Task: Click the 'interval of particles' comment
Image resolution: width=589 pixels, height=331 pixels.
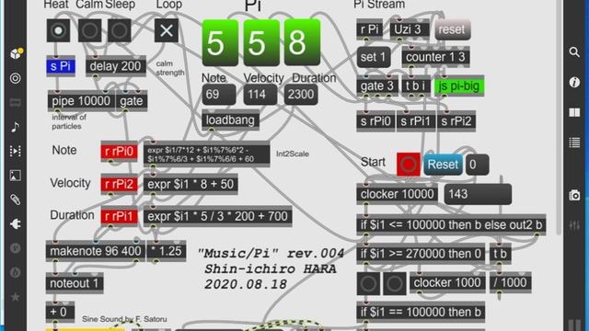Action: click(x=69, y=121)
